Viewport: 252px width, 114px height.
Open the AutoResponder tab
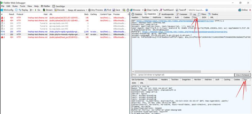(x=166, y=14)
